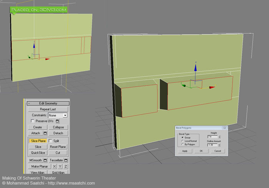Select the Local Normal bevel type

(x=182, y=141)
